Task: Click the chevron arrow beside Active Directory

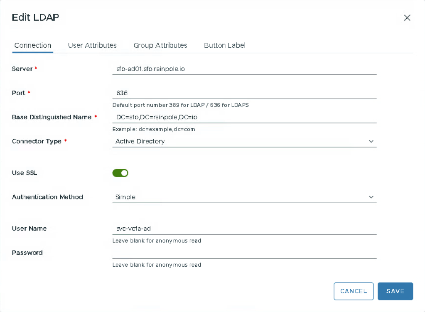Action: click(x=371, y=142)
